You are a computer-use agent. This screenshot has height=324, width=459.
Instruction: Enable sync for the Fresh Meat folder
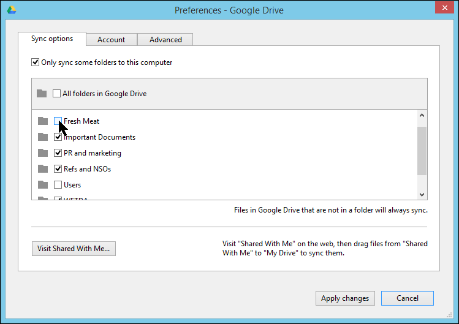click(x=58, y=121)
